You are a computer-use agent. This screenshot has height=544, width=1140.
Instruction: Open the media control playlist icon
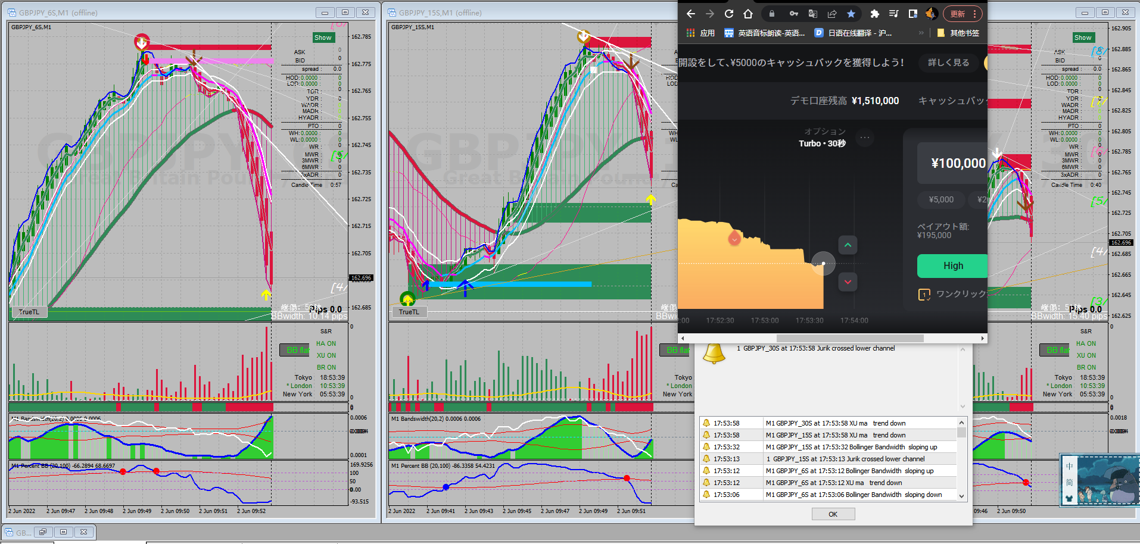[893, 14]
